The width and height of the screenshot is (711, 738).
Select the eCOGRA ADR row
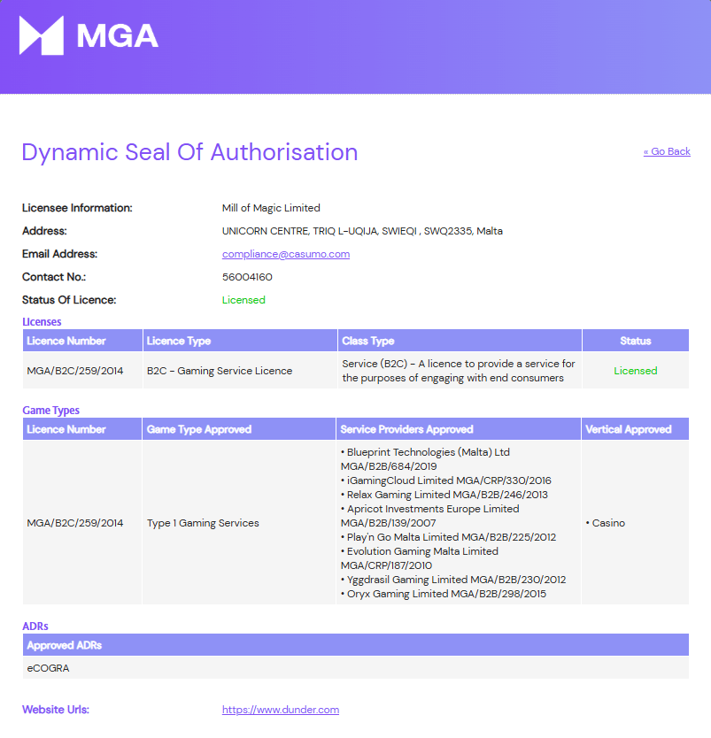point(356,668)
